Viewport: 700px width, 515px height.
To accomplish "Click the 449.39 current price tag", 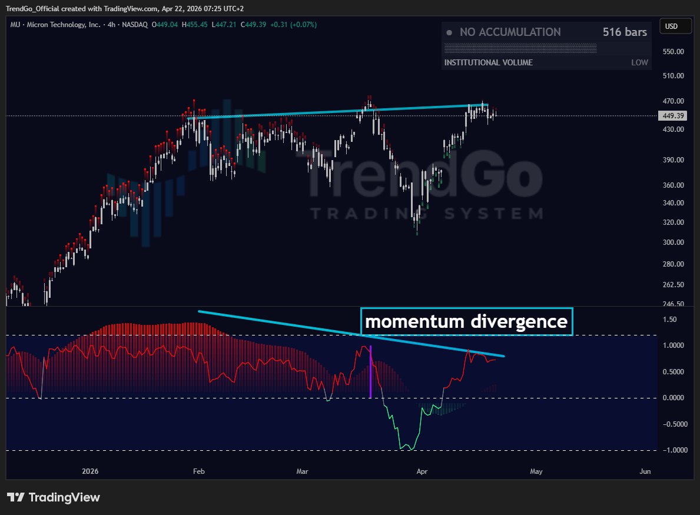I will [672, 115].
